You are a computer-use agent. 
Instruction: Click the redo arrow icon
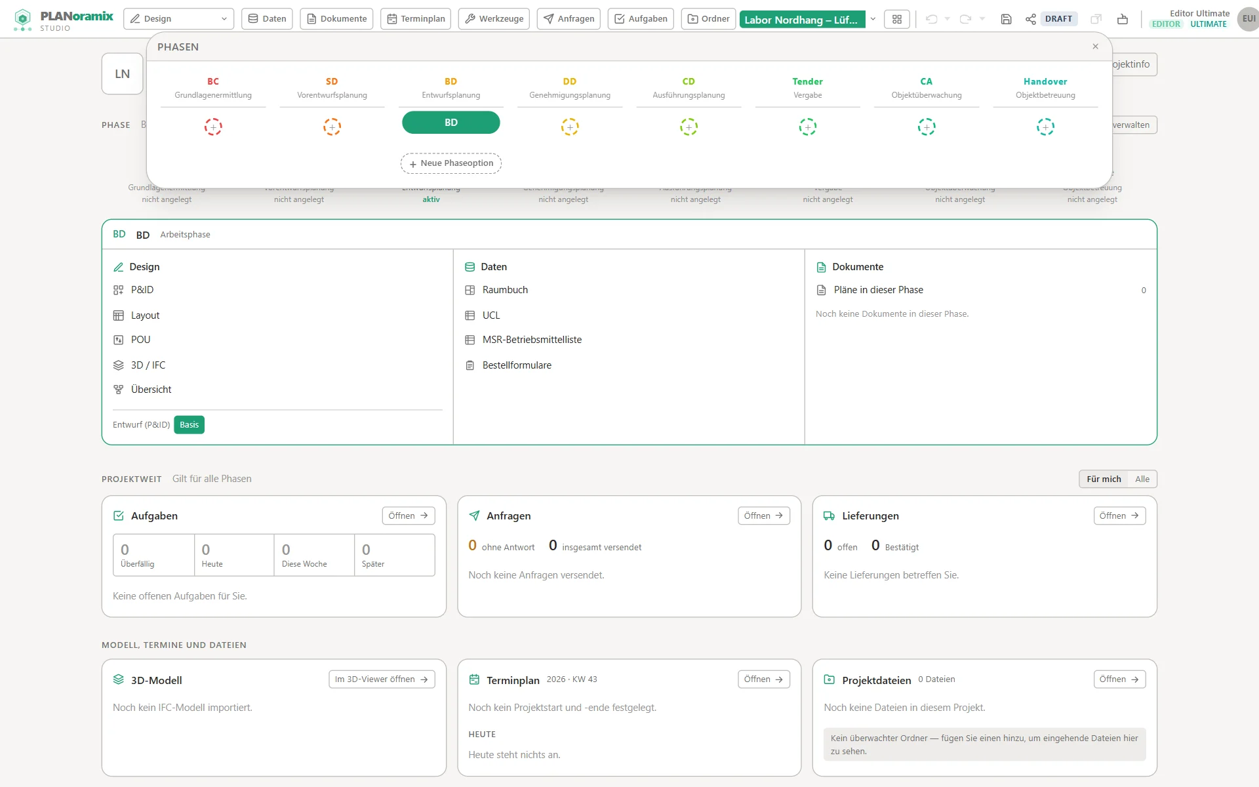click(x=965, y=19)
